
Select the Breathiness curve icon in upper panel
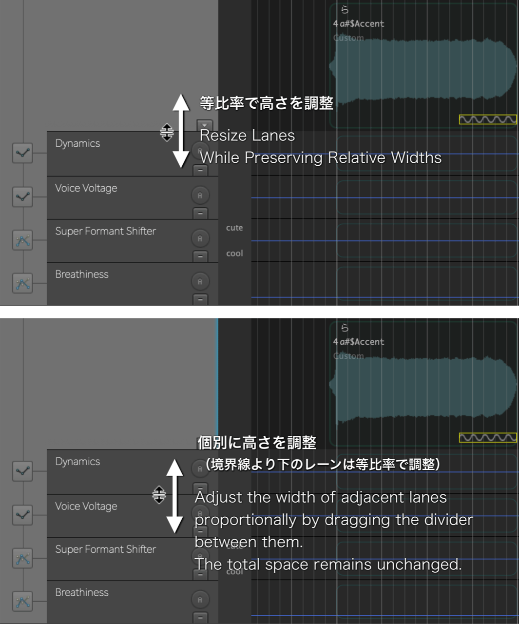click(x=22, y=283)
